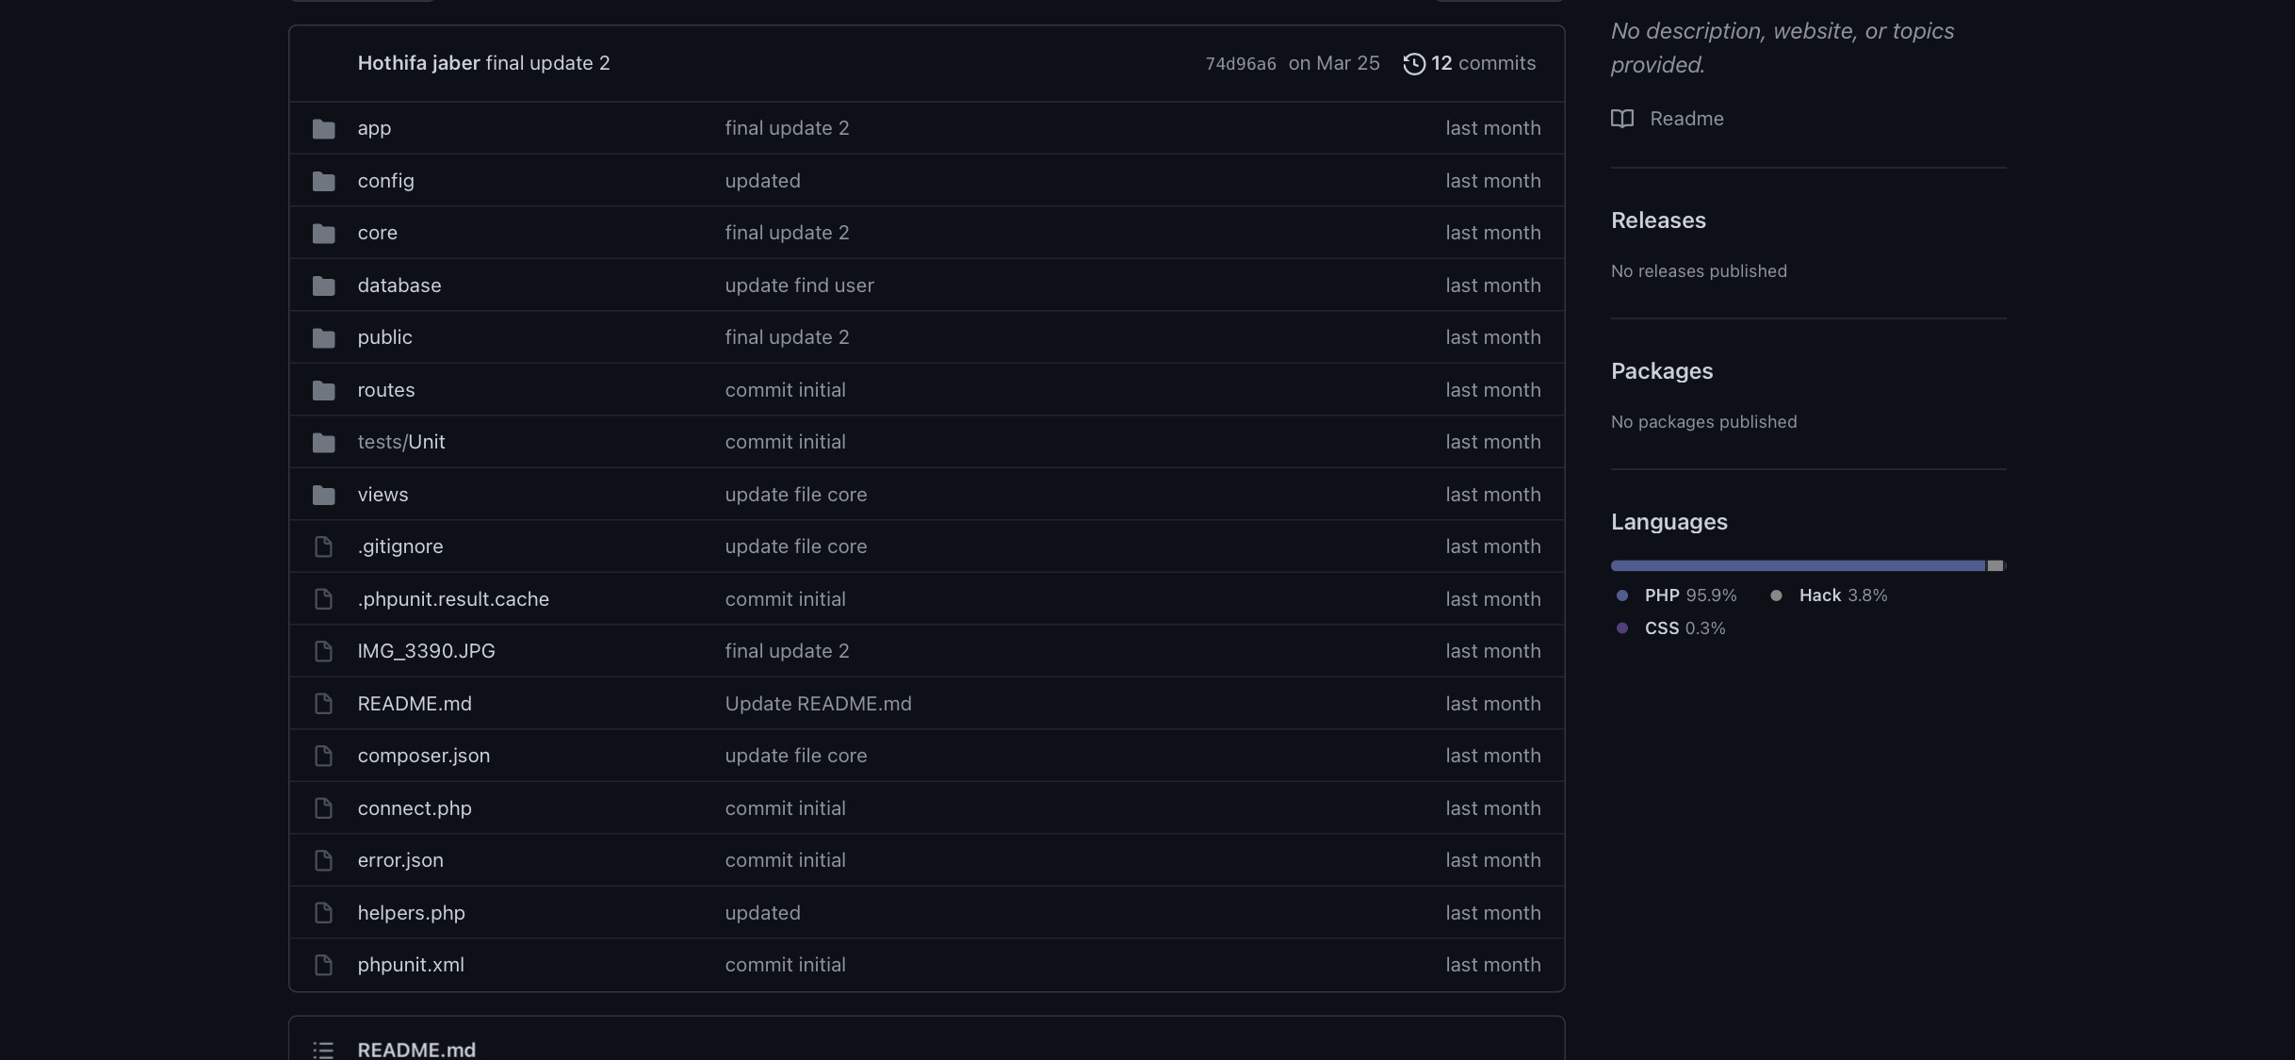The height and width of the screenshot is (1060, 2295).
Task: Open the tests/Unit folder
Action: pyautogui.click(x=401, y=442)
